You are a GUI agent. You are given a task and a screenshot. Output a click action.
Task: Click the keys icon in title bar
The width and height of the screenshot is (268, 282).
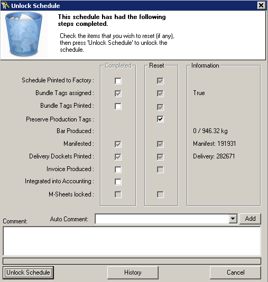pyautogui.click(x=5, y=5)
